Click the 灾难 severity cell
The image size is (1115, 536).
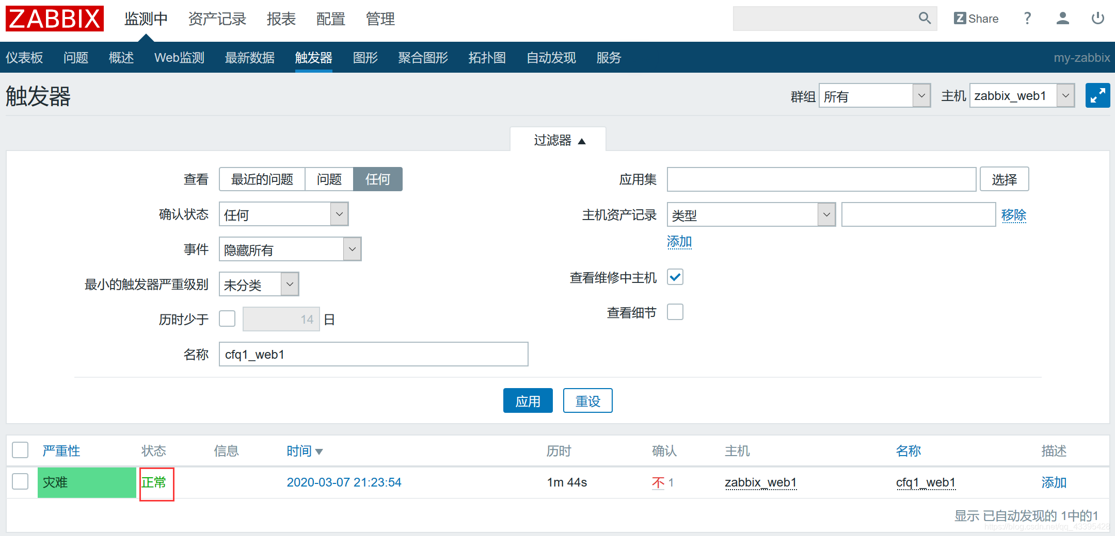pyautogui.click(x=87, y=482)
